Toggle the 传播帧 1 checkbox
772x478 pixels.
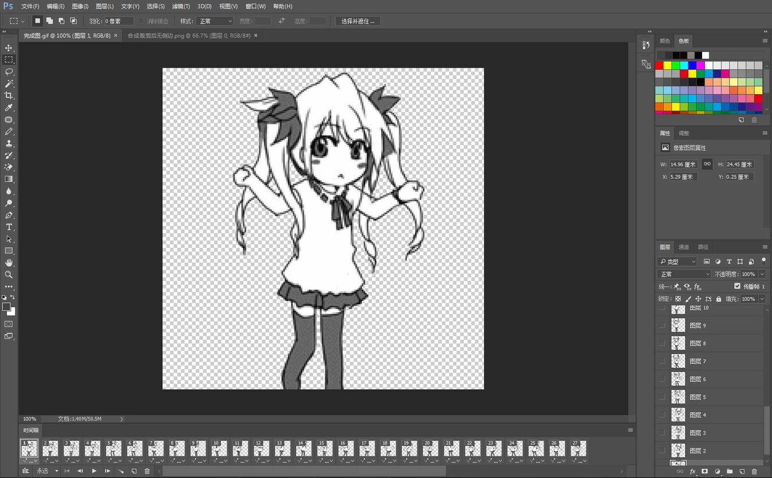[x=738, y=286]
